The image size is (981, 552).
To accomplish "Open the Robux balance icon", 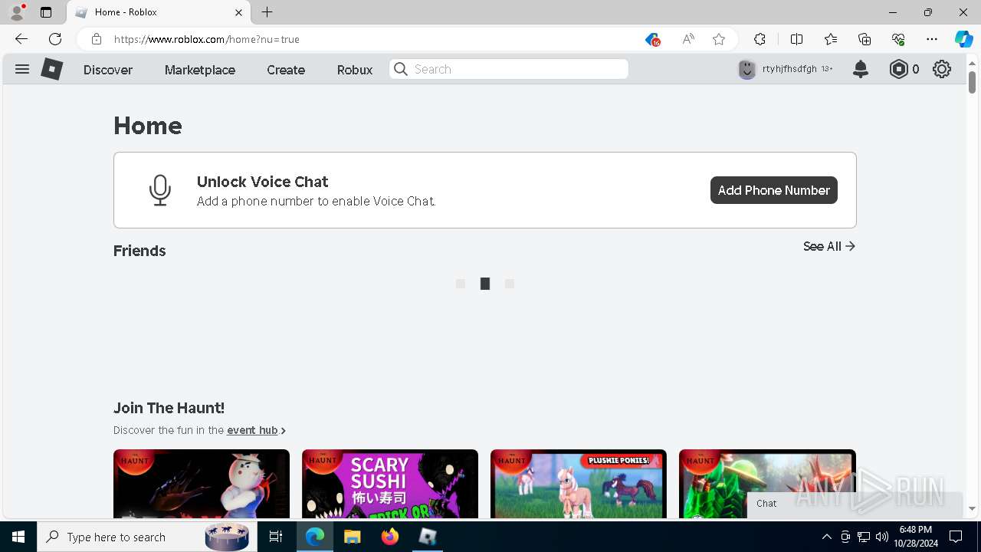I will pyautogui.click(x=898, y=69).
